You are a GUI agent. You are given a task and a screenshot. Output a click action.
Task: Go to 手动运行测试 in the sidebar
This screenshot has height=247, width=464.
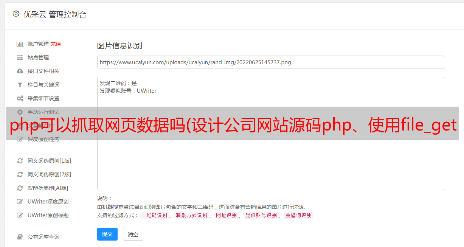click(43, 112)
